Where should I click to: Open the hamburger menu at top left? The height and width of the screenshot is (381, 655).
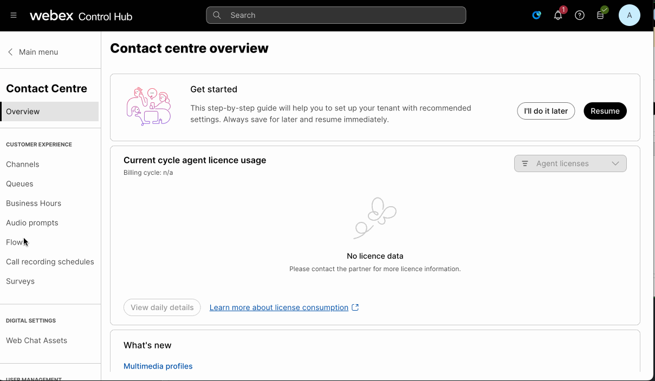click(13, 15)
